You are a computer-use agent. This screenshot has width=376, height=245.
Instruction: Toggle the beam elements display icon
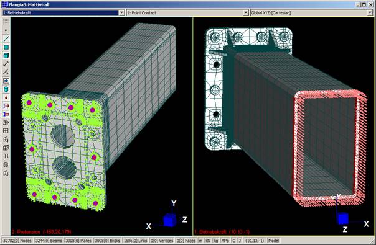6,38
